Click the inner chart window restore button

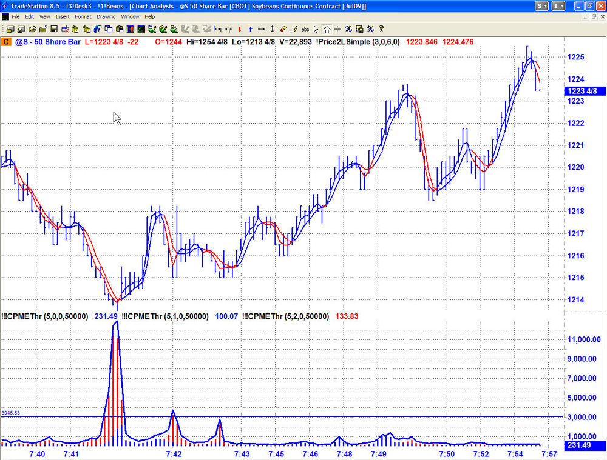point(594,16)
